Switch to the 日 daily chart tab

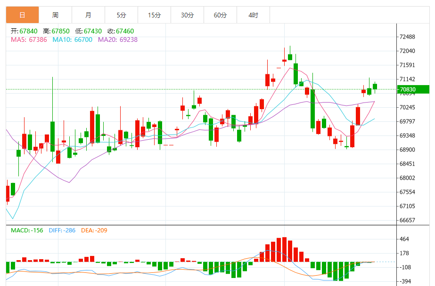point(22,15)
